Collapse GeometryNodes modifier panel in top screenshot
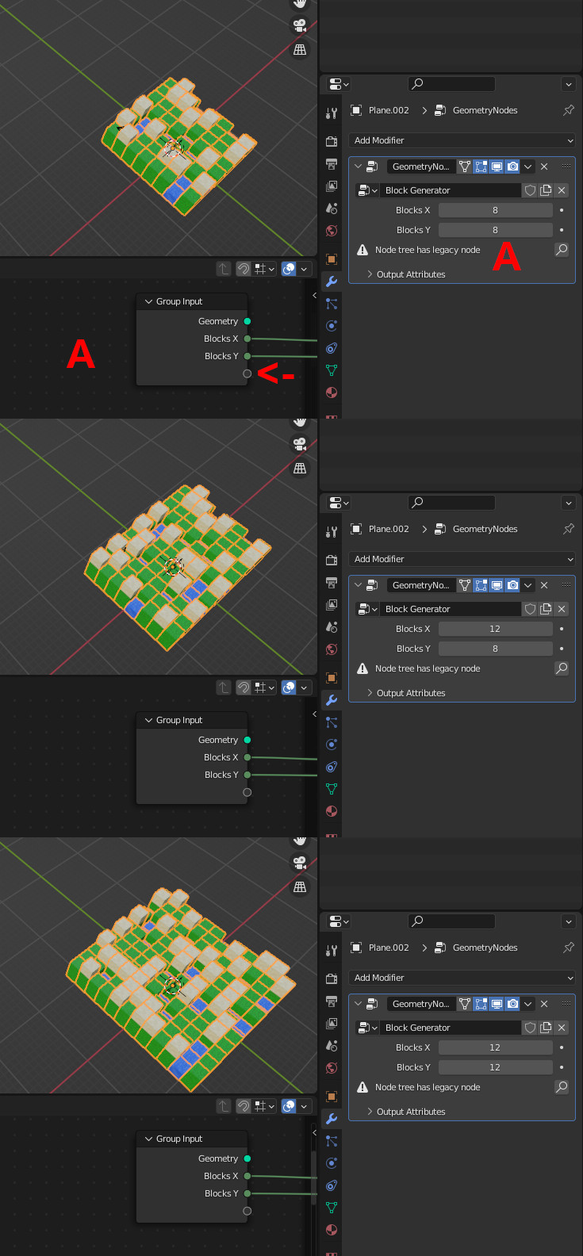This screenshot has height=1256, width=583. pyautogui.click(x=358, y=167)
